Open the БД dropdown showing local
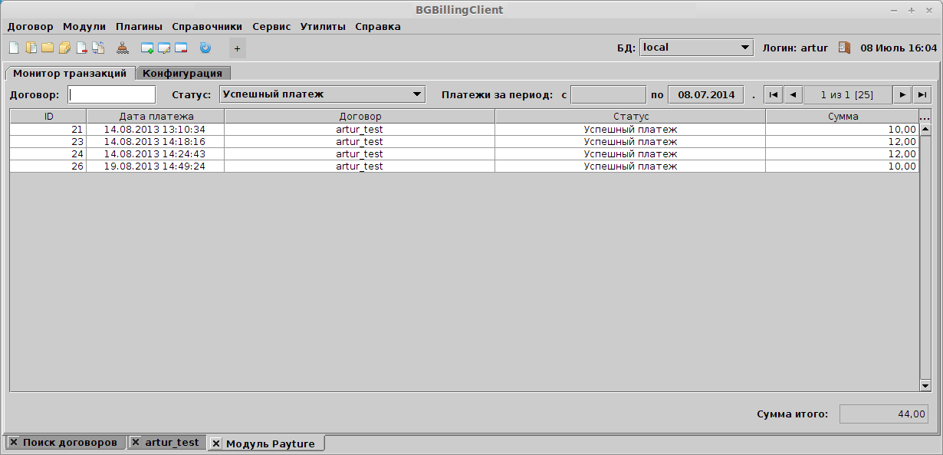This screenshot has height=455, width=943. point(695,47)
